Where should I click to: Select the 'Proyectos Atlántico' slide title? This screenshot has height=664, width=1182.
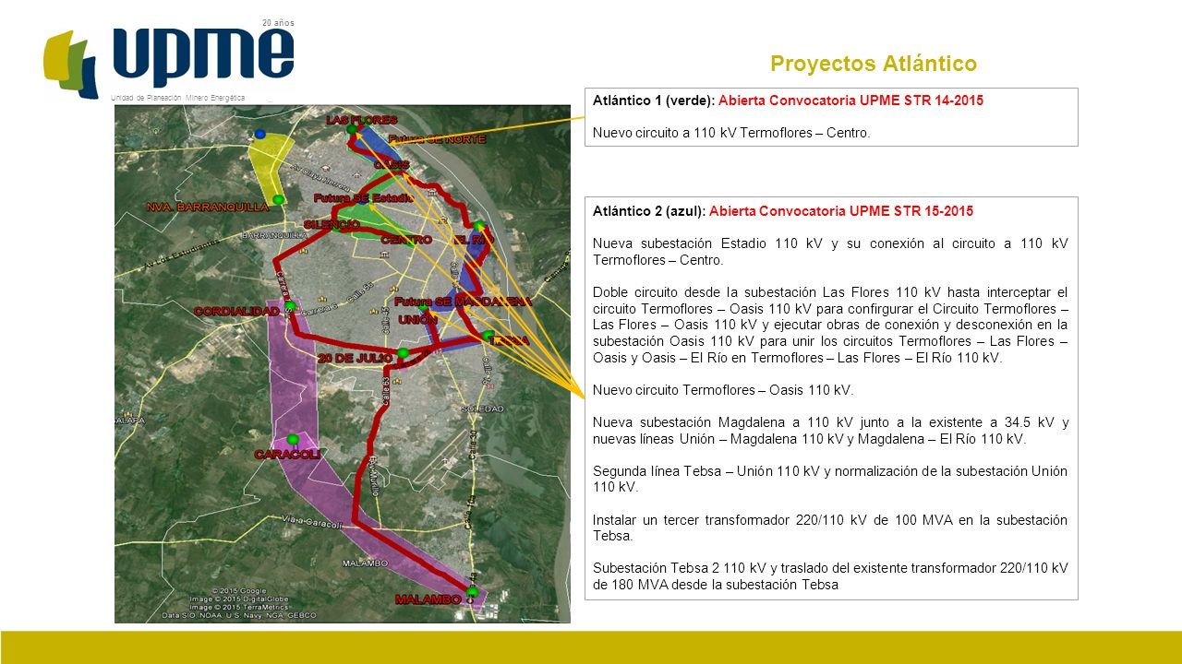874,64
